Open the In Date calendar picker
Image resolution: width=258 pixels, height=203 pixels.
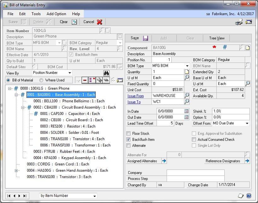pyautogui.click(x=186, y=111)
